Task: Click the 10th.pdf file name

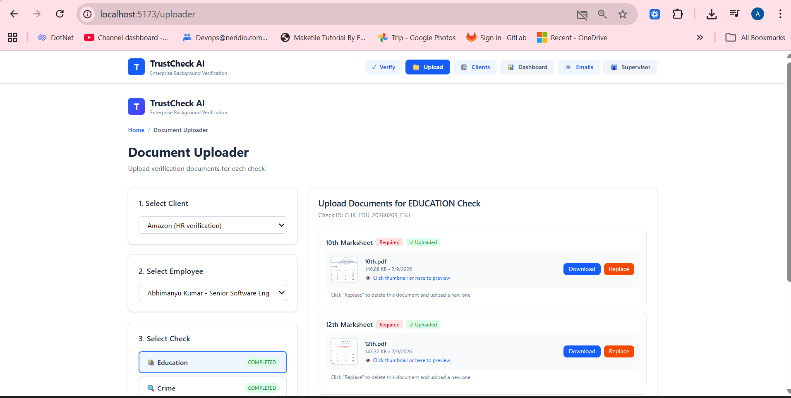Action: coord(375,261)
